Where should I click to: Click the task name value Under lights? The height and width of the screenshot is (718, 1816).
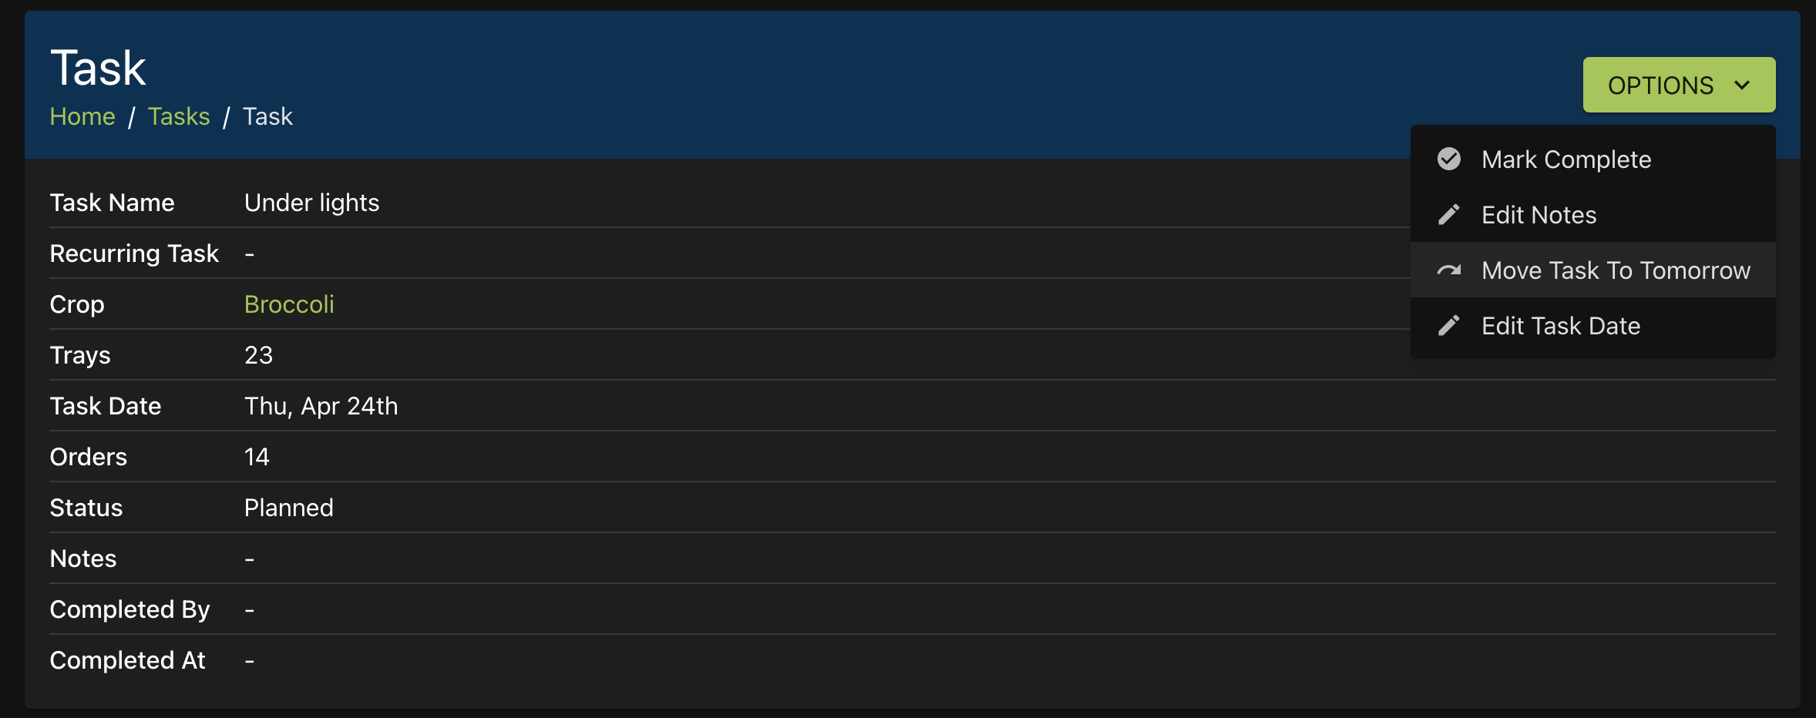pos(311,203)
